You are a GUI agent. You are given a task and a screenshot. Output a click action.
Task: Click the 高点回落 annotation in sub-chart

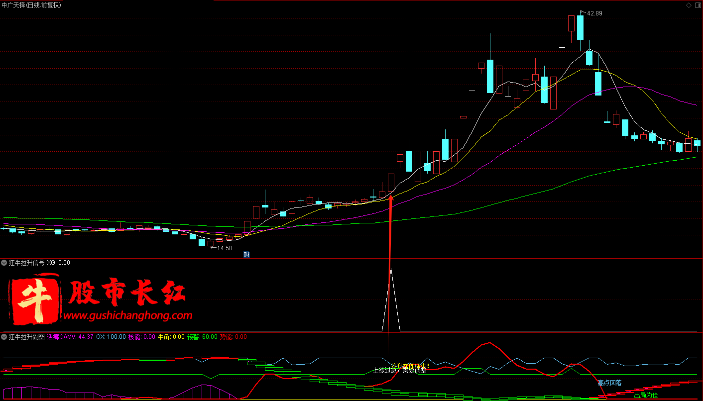point(609,383)
